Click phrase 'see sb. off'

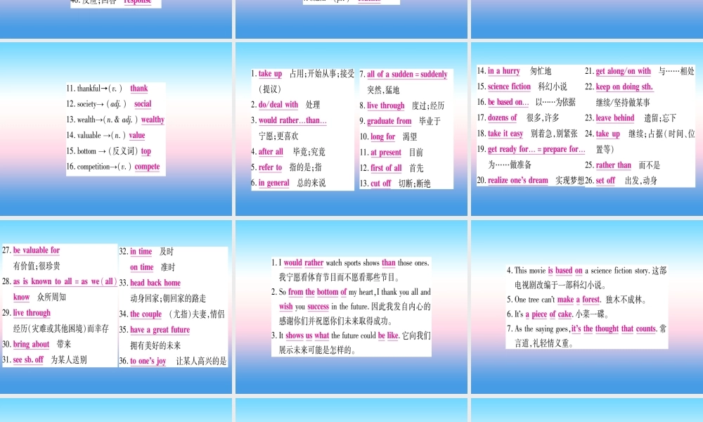point(28,359)
